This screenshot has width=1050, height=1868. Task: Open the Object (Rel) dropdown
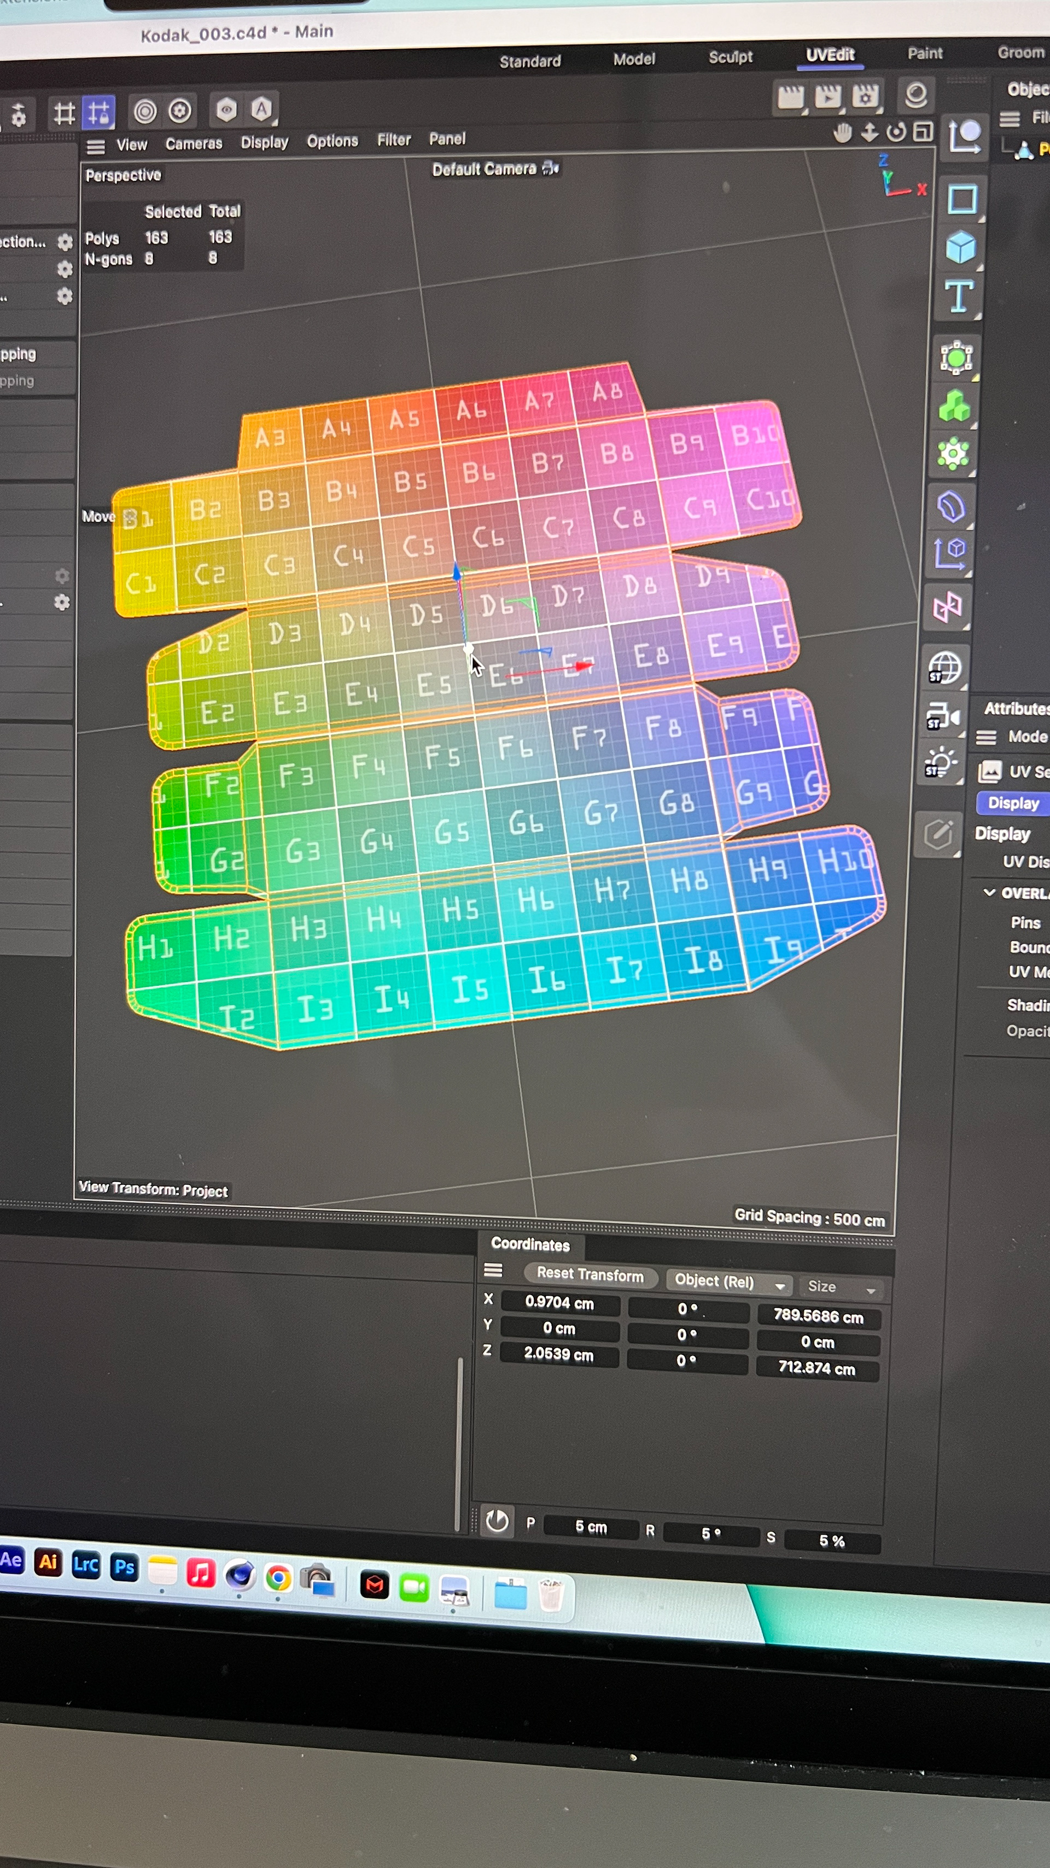click(x=730, y=1281)
